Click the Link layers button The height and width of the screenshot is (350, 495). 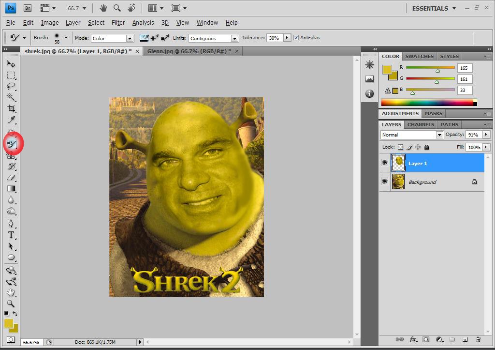pyautogui.click(x=399, y=339)
